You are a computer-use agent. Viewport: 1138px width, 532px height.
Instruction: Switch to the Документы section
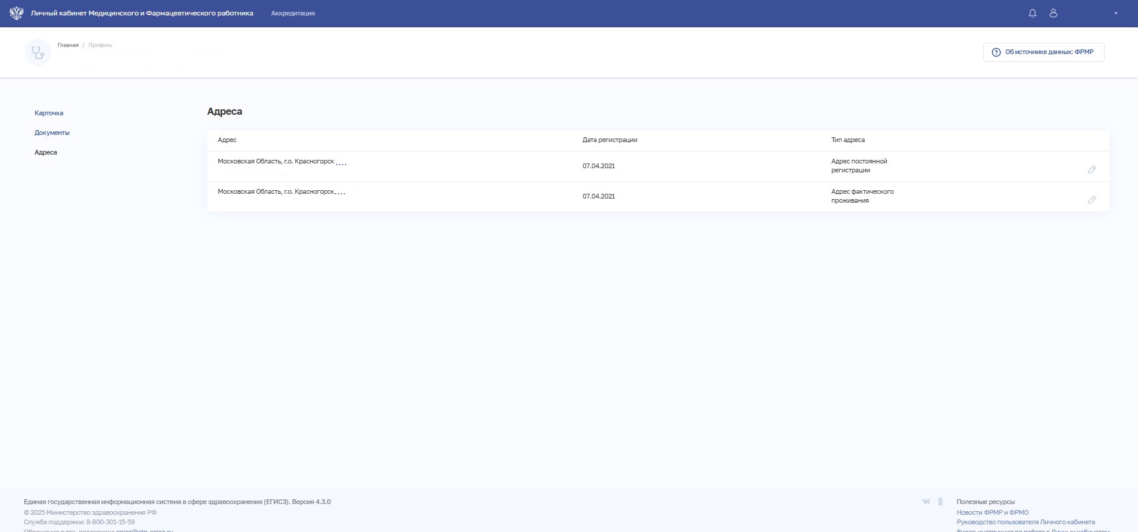pos(52,133)
